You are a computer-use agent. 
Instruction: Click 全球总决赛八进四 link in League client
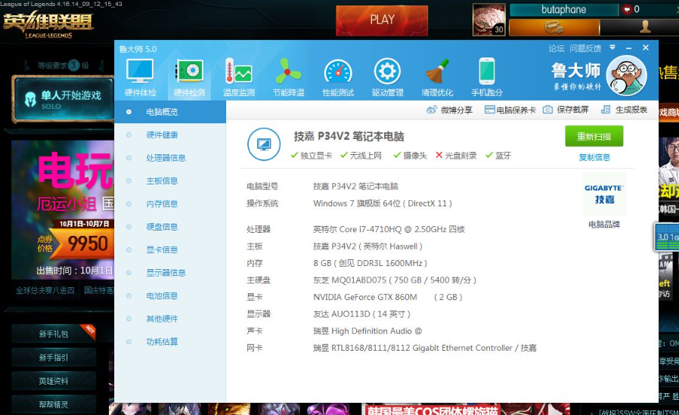coord(45,290)
